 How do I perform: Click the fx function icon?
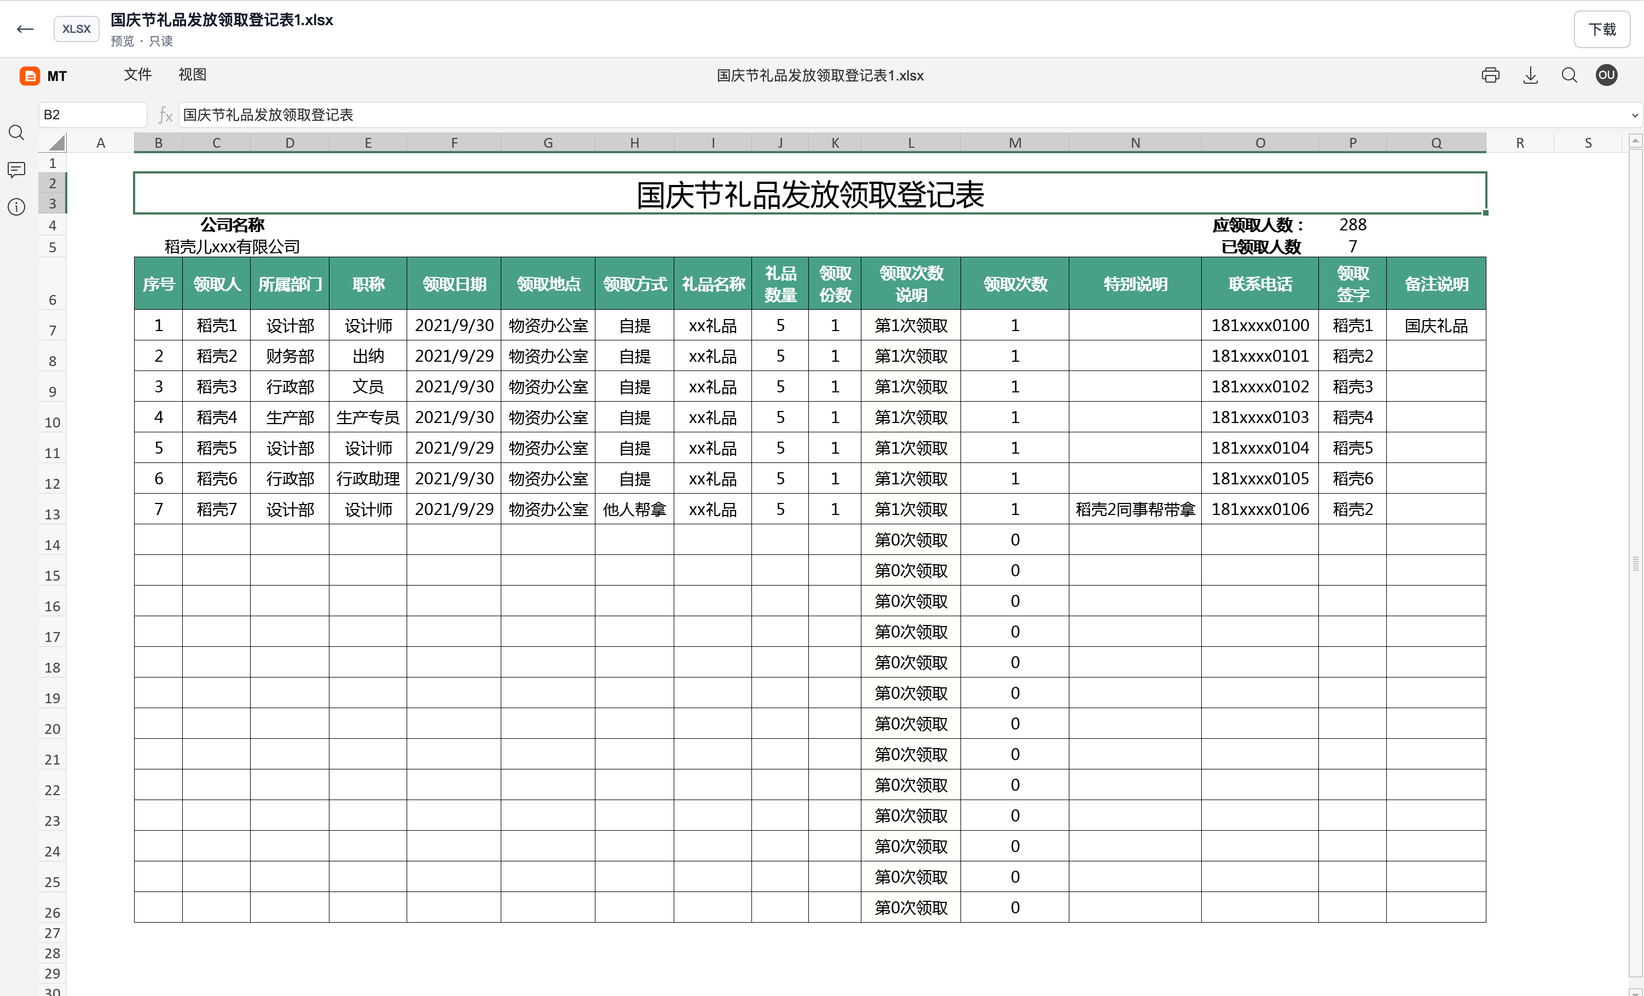[x=165, y=115]
